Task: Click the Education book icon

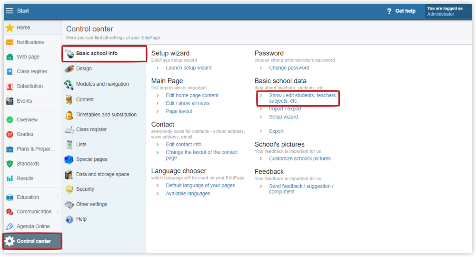Action: coord(10,197)
